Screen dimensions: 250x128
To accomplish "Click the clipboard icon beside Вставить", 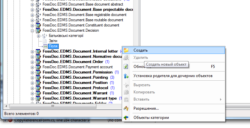I will 126,100.
